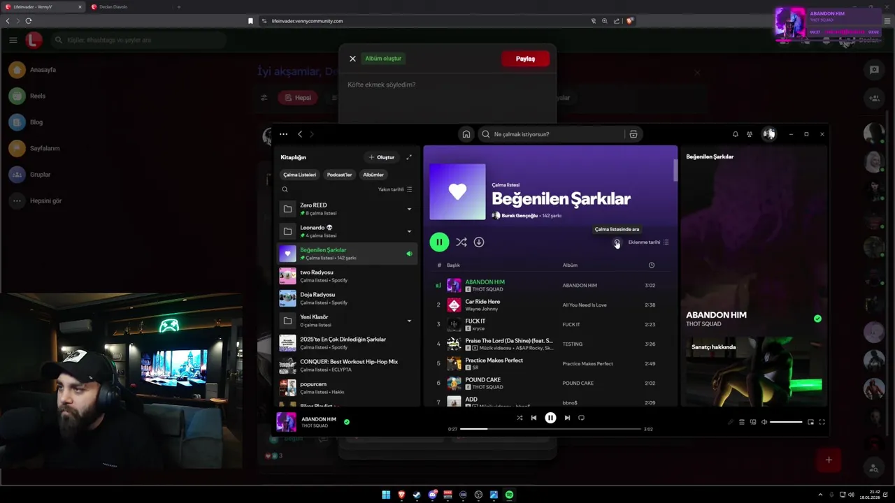Expand the Yeni Klasör folder arrow
The image size is (895, 503).
pos(409,321)
